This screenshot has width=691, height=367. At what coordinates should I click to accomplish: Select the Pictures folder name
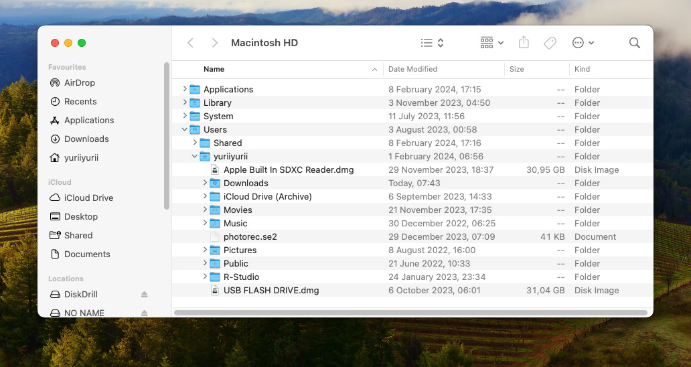click(x=240, y=250)
